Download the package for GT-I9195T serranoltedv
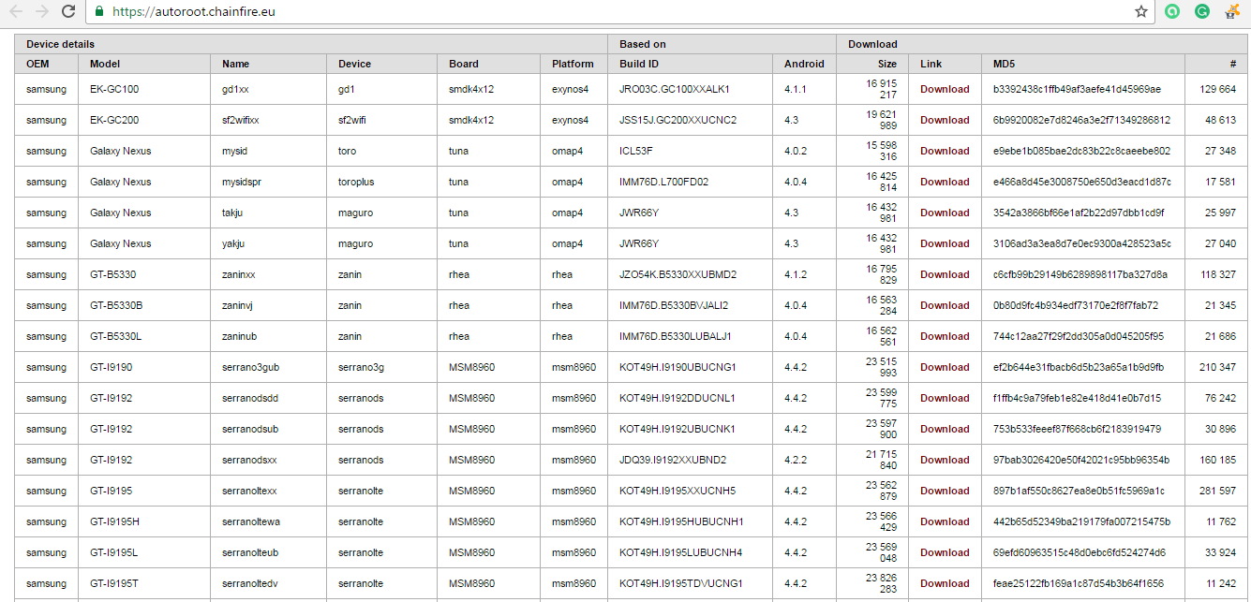This screenshot has height=602, width=1251. pos(945,582)
